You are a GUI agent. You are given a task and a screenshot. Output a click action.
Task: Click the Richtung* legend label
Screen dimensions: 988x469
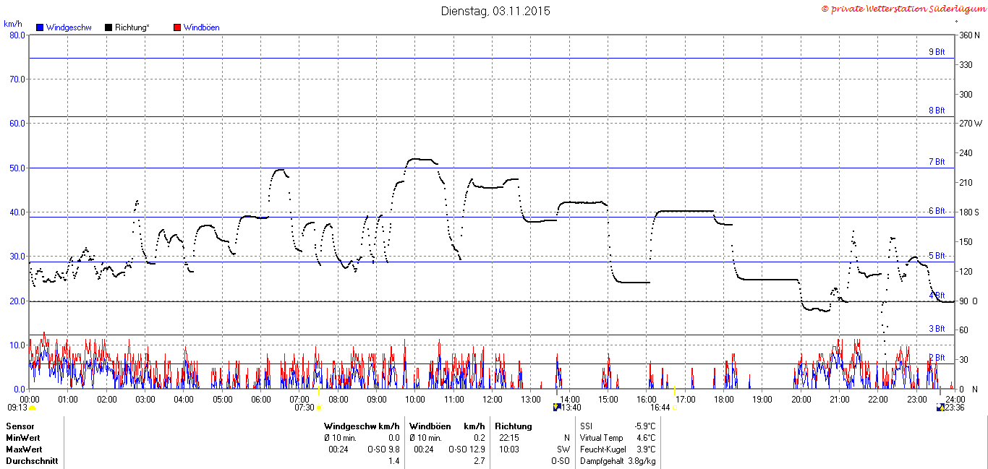tap(132, 27)
